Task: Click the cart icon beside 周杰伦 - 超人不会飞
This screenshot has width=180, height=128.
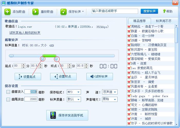Action: (129, 73)
